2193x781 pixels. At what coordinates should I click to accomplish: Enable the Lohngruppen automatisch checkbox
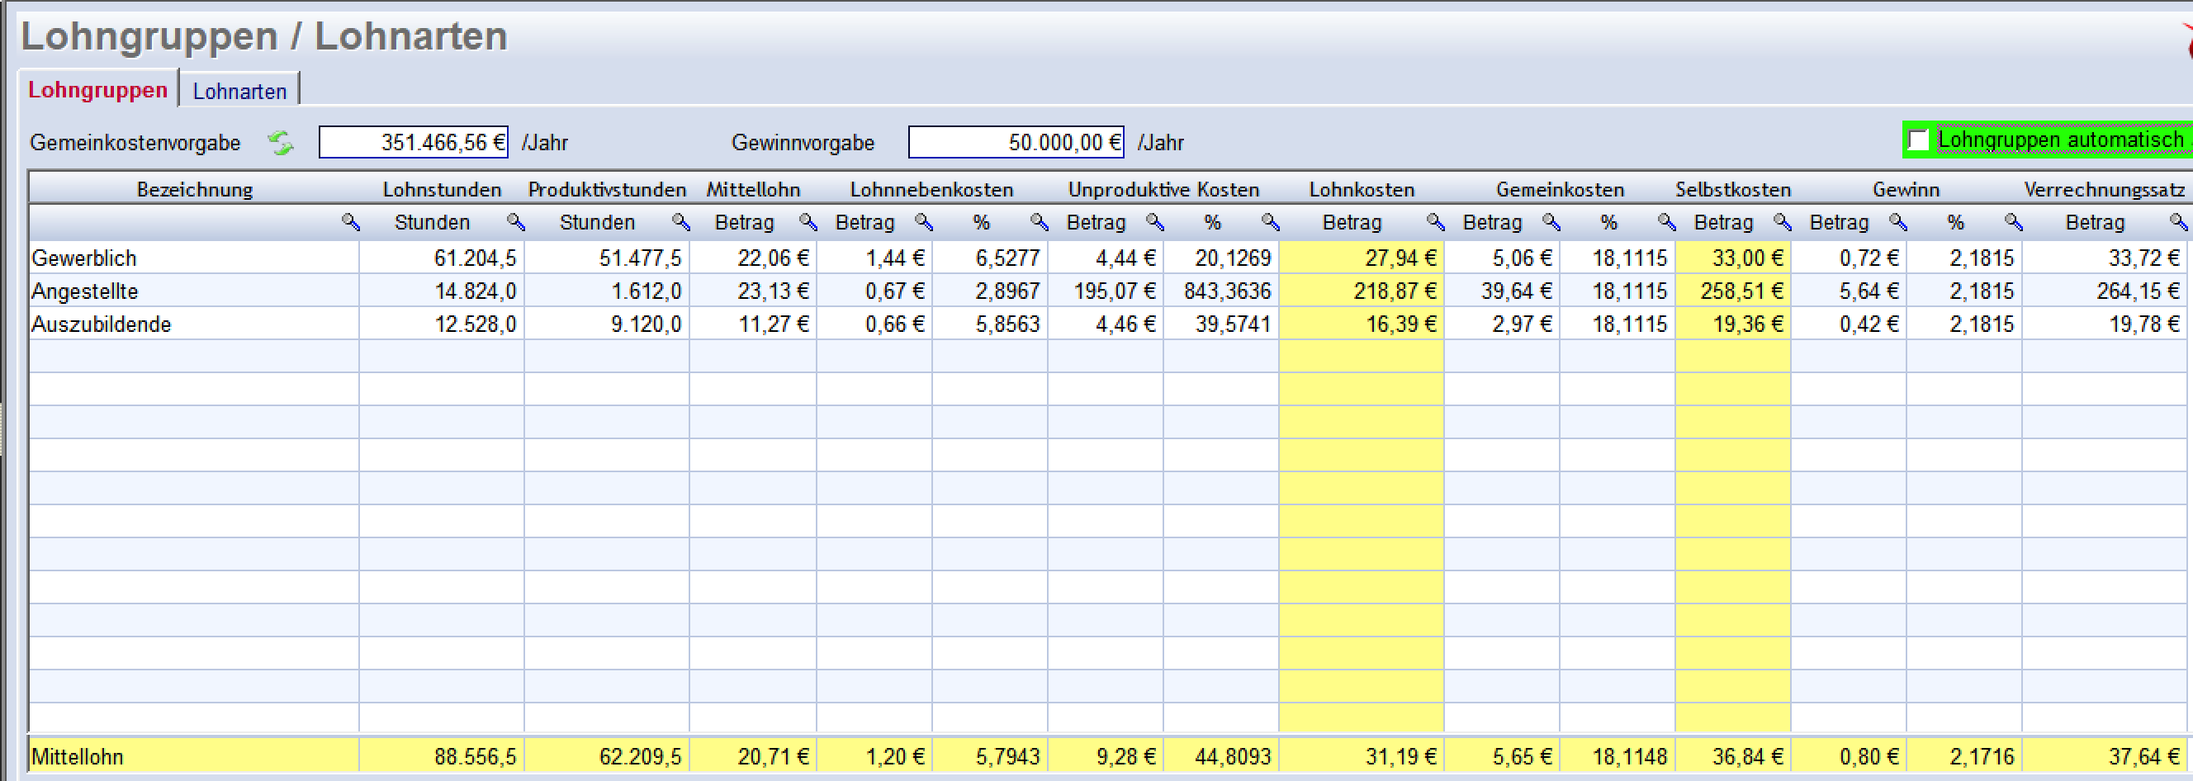pyautogui.click(x=1918, y=140)
